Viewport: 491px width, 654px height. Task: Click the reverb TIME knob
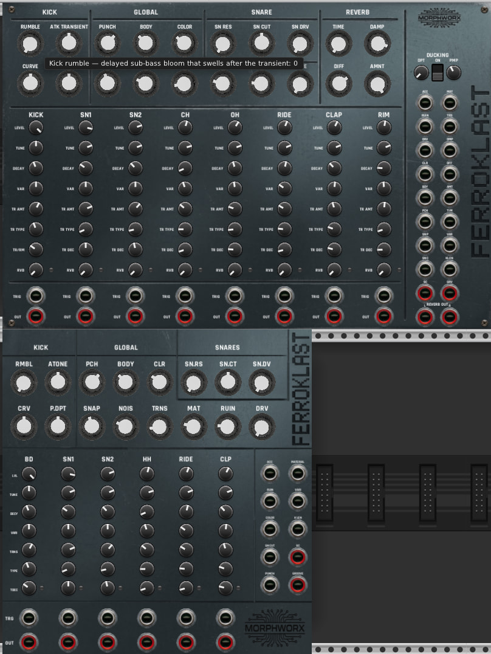(x=338, y=43)
